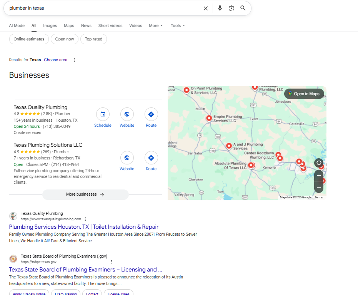The height and width of the screenshot is (295, 358).
Task: Switch to the Images tab
Action: point(50,26)
